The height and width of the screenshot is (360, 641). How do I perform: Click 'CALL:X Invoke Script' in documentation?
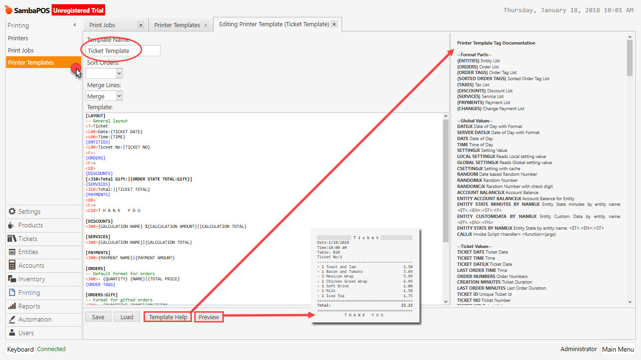click(x=506, y=234)
